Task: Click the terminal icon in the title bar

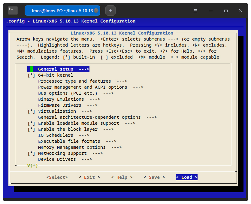Action: tap(13, 11)
